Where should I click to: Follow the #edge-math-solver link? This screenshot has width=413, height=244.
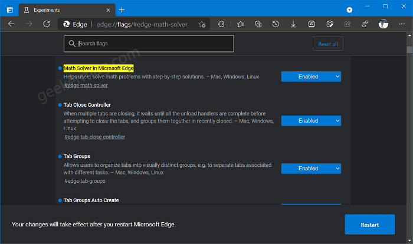click(x=86, y=85)
